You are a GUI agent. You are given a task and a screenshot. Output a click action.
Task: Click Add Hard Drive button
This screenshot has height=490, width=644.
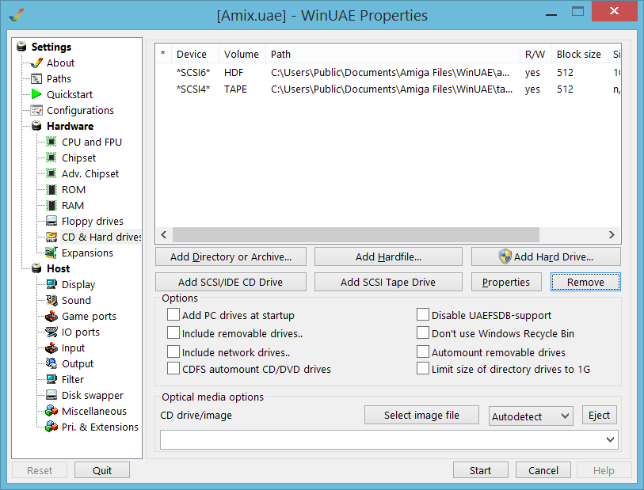tap(546, 257)
